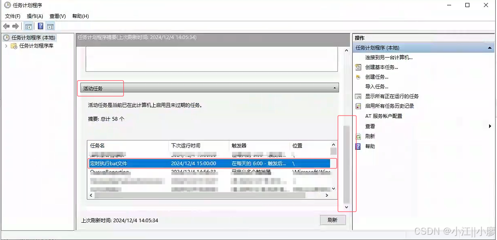Screen dimensions: 497x240
Task: Expand the 任务计划程序库 tree node arrow
Action: coord(6,46)
